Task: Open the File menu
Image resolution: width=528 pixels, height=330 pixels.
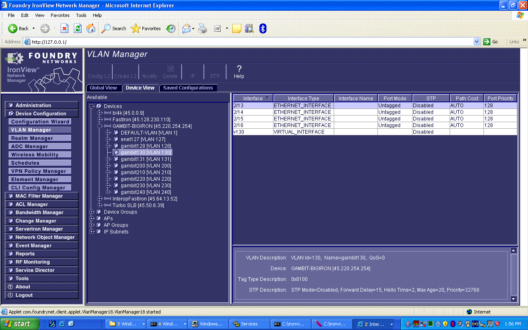Action: (x=11, y=15)
